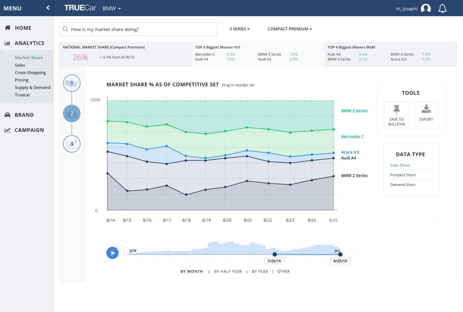The image size is (463, 312).
Task: Click the 8/25/15 range end handle
Action: (x=340, y=254)
